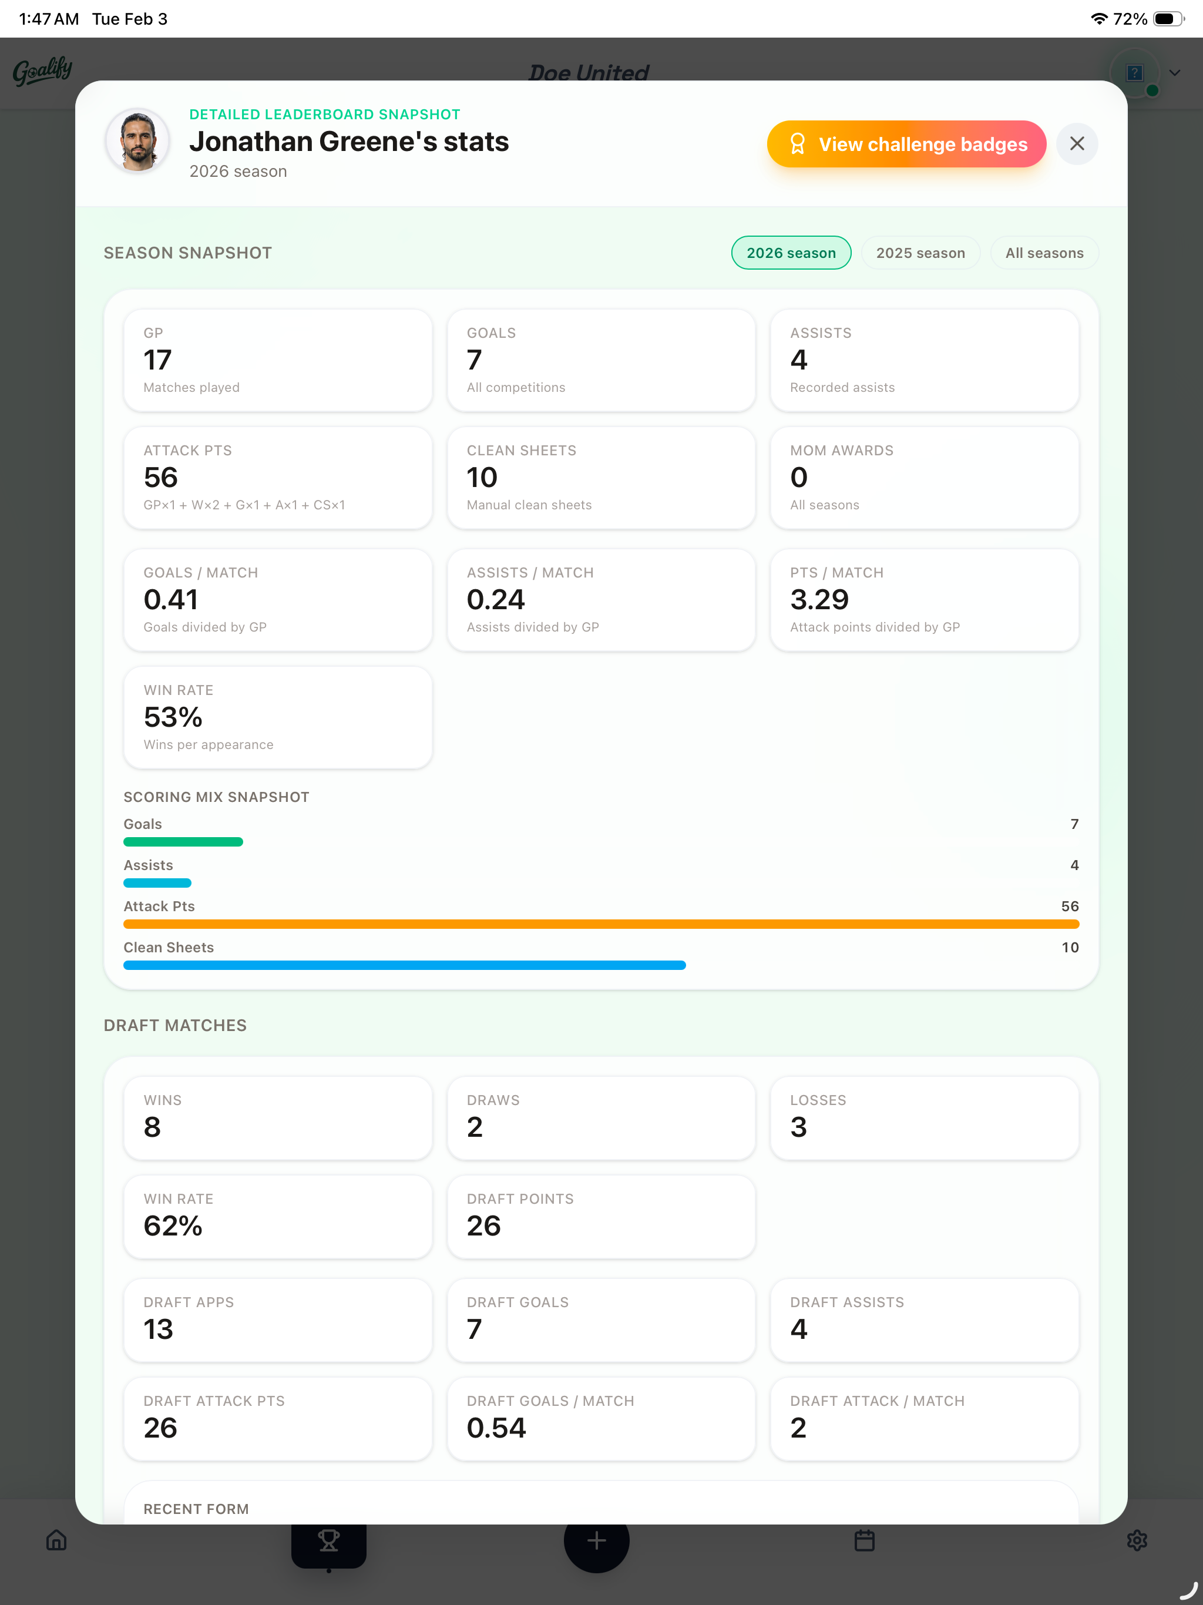The height and width of the screenshot is (1605, 1203).
Task: Tap the plus add button
Action: tap(596, 1540)
